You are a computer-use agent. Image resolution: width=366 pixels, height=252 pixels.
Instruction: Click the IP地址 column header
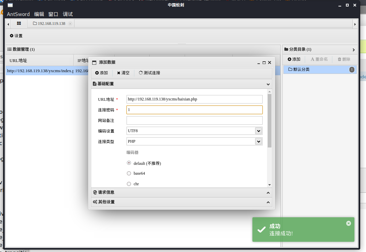[83, 61]
